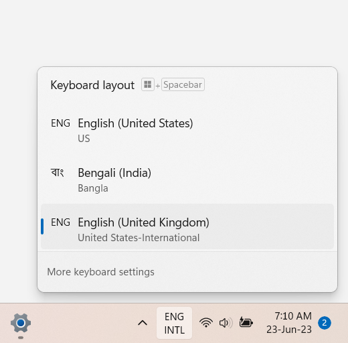This screenshot has width=348, height=343.
Task: Switch to Bengali (India) keyboard layout
Action: (x=187, y=180)
